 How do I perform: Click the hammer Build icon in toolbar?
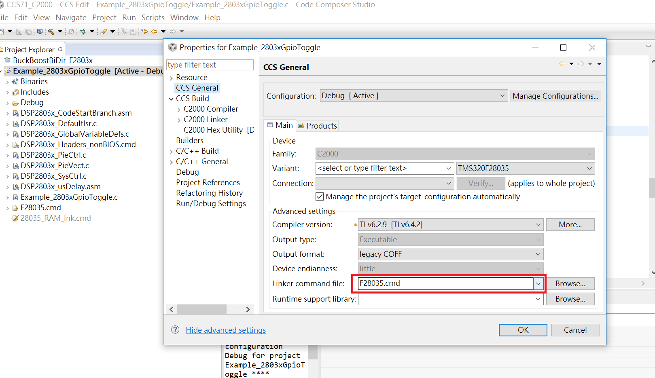click(51, 32)
